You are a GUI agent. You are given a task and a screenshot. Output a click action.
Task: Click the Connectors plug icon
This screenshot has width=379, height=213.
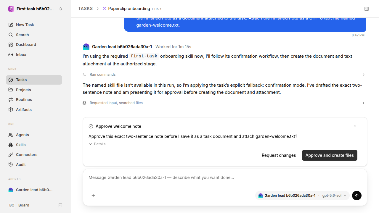11,155
